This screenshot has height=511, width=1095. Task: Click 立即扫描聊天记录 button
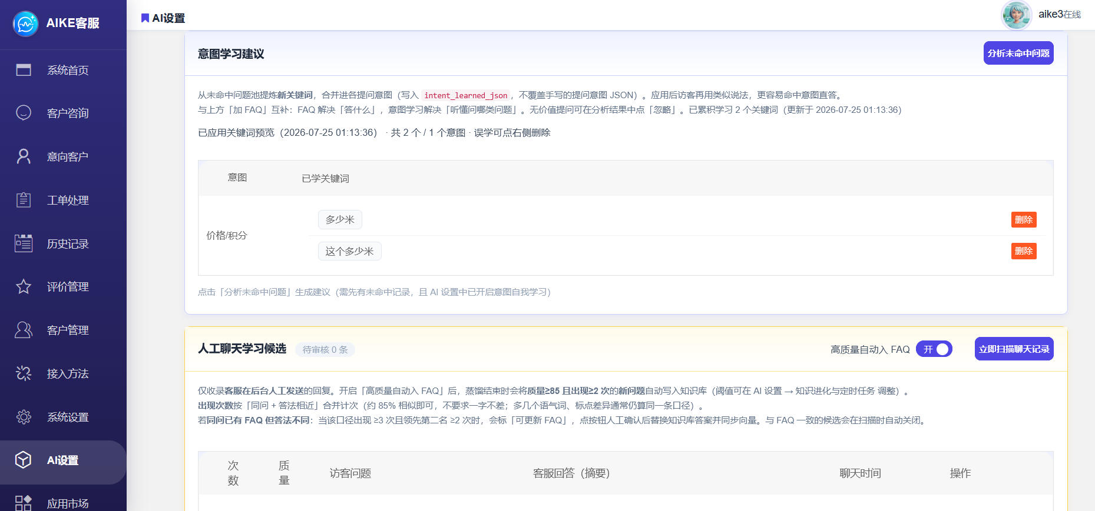pyautogui.click(x=1014, y=349)
